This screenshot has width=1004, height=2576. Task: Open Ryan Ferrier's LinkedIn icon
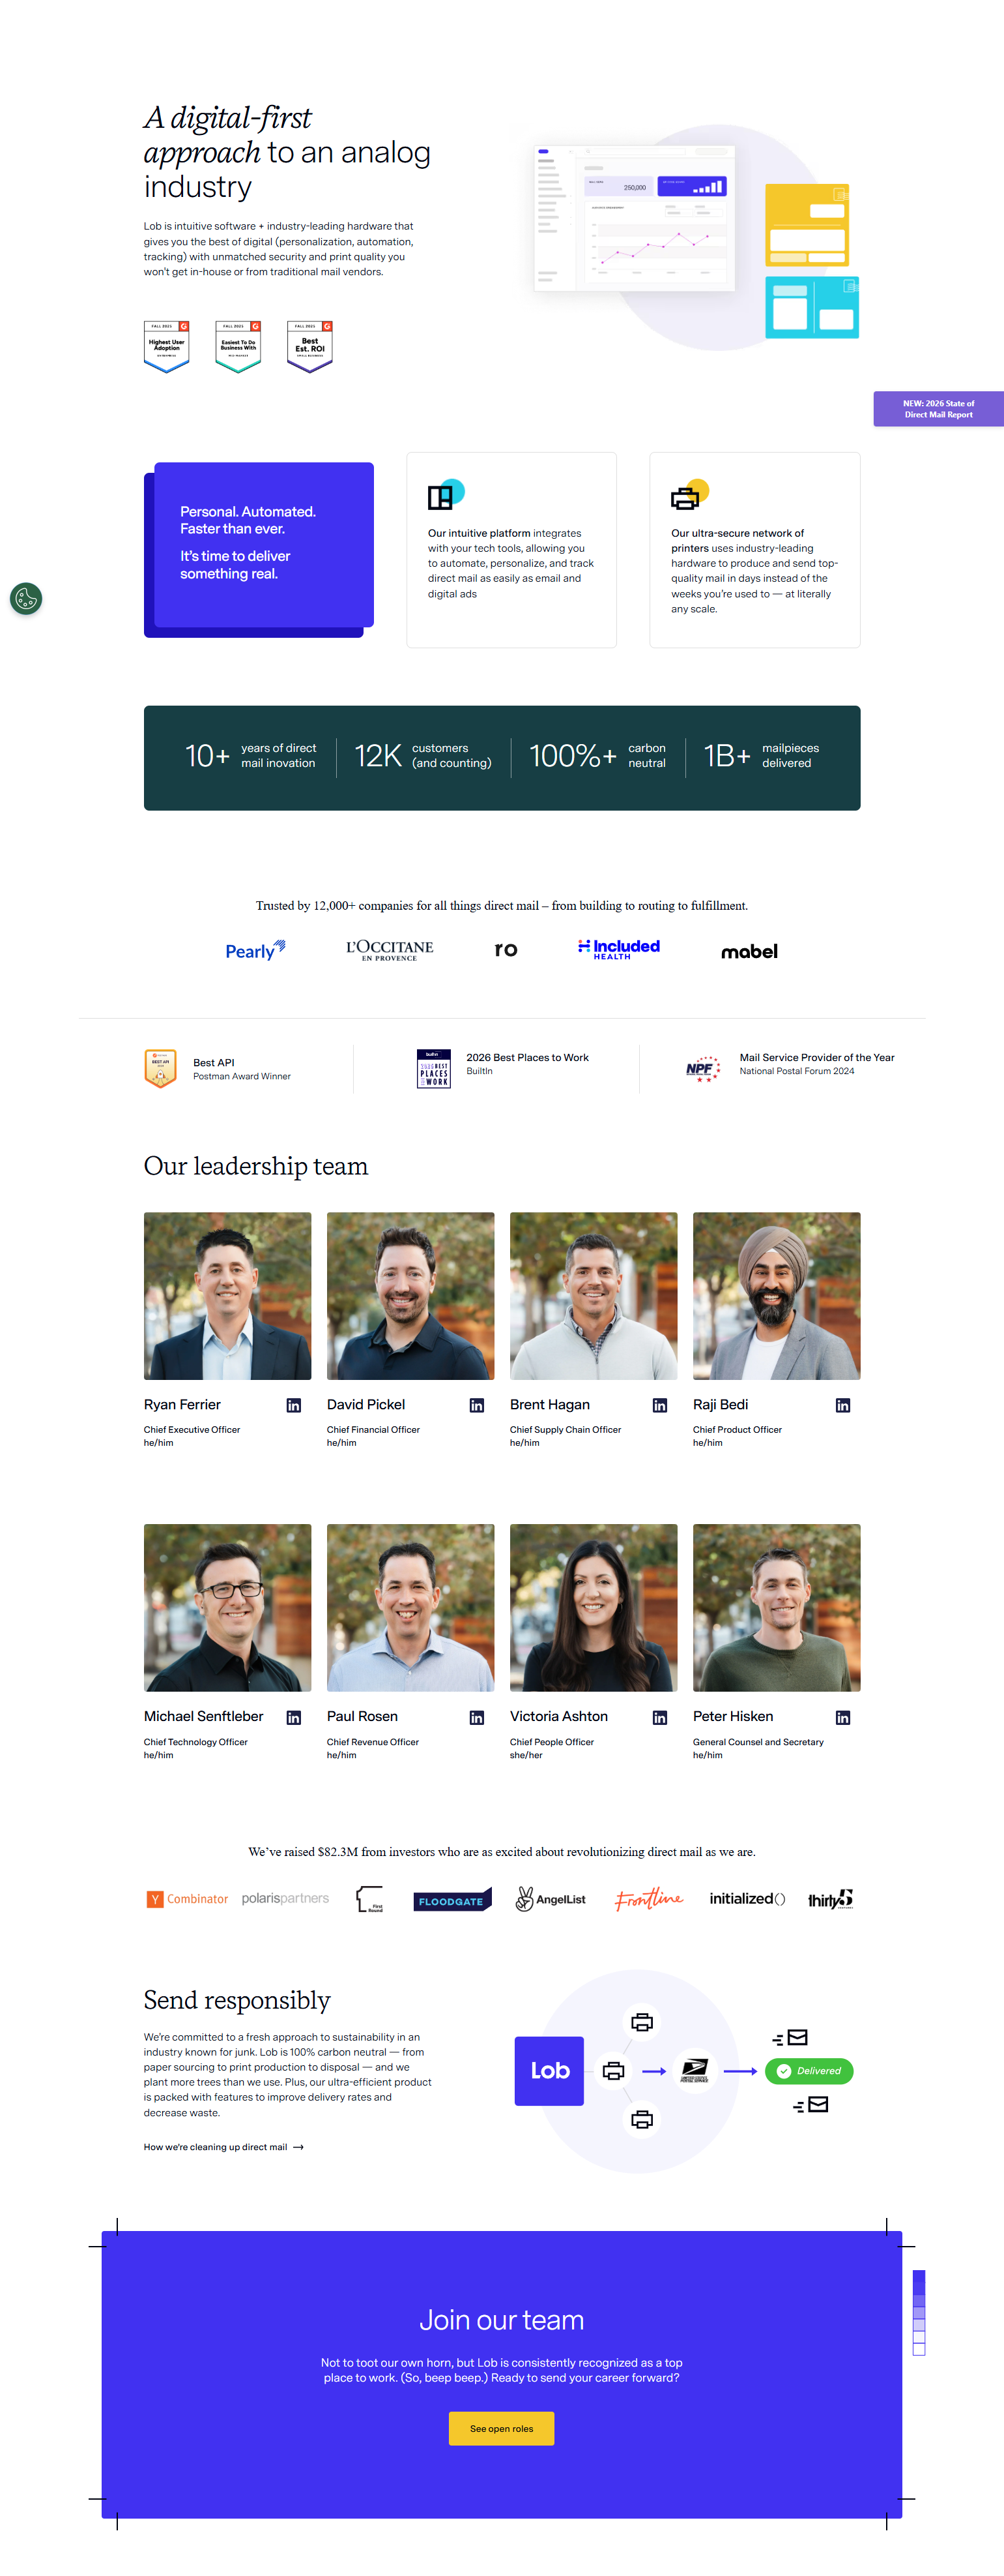pyautogui.click(x=294, y=1405)
